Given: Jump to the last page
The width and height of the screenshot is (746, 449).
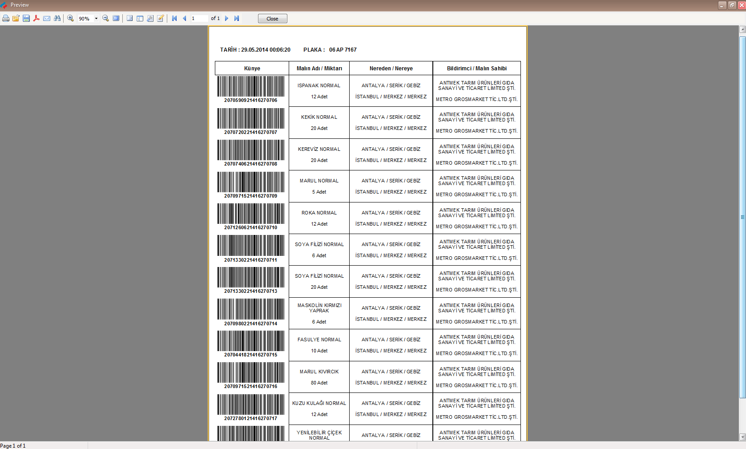Looking at the screenshot, I should (x=237, y=18).
